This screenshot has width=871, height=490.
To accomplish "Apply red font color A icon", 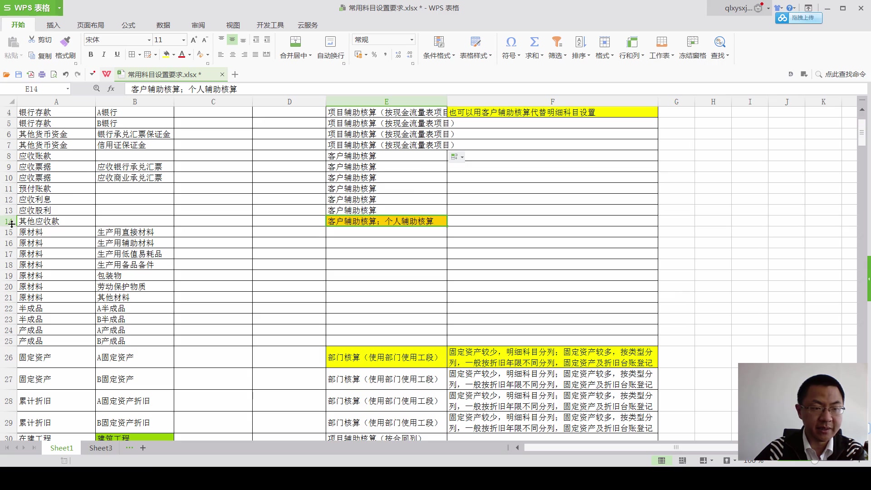I will point(182,55).
